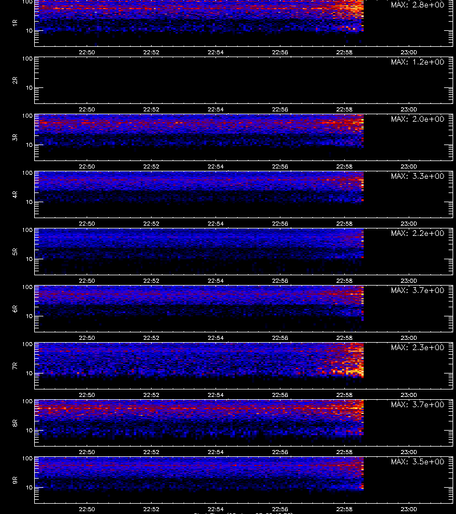Click the 100 y-axis label of 7R panel
Viewport: 456px width, 514px height.
pos(27,344)
